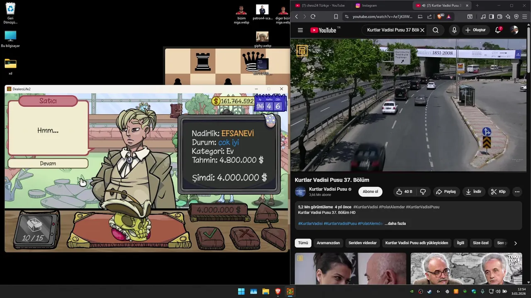The height and width of the screenshot is (298, 531).
Task: Open the Brave VPN shield icon
Action: click(x=516, y=17)
